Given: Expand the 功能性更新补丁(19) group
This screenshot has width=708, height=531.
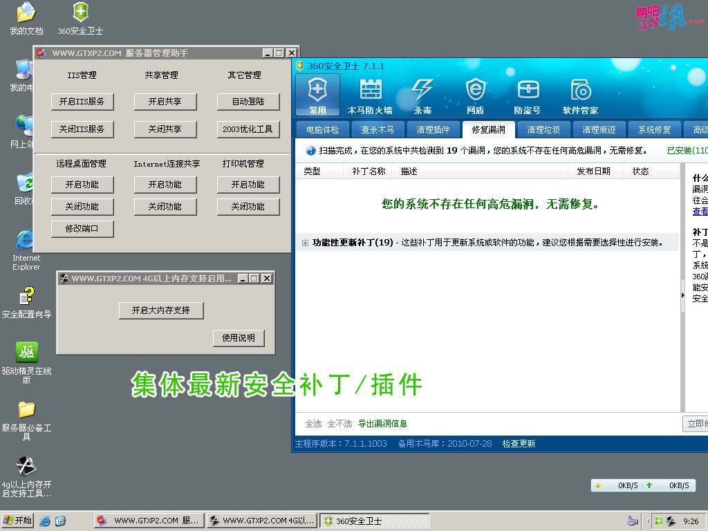Looking at the screenshot, I should 305,243.
